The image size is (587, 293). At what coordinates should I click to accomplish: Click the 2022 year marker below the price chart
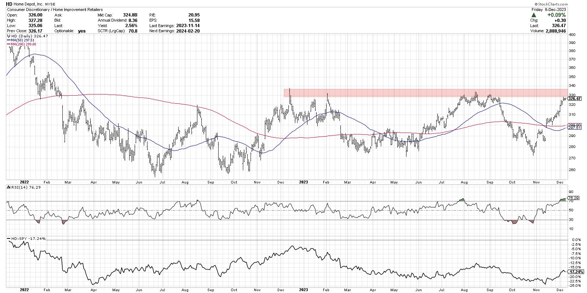[x=24, y=182]
